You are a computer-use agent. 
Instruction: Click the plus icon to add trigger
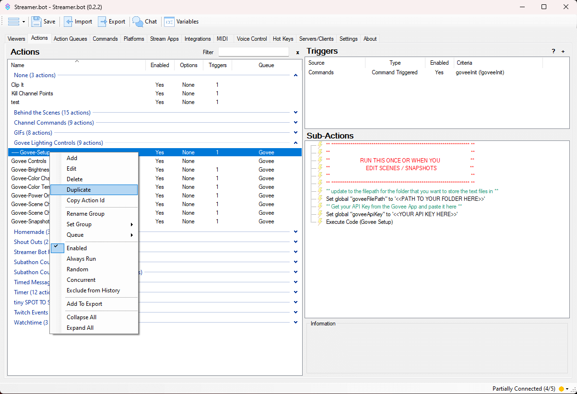point(563,51)
